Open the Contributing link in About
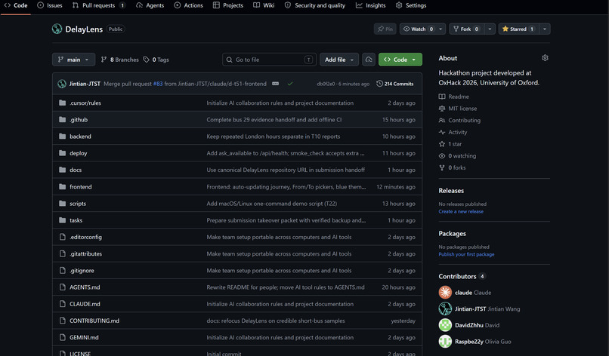 [459, 120]
